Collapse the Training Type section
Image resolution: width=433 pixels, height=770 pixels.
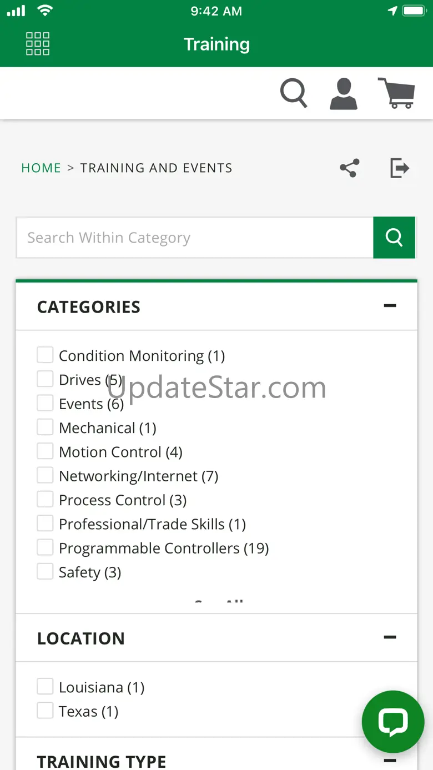[390, 760]
